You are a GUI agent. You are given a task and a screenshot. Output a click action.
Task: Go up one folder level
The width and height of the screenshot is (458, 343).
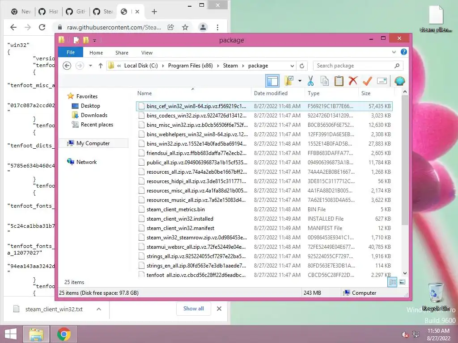point(101,66)
